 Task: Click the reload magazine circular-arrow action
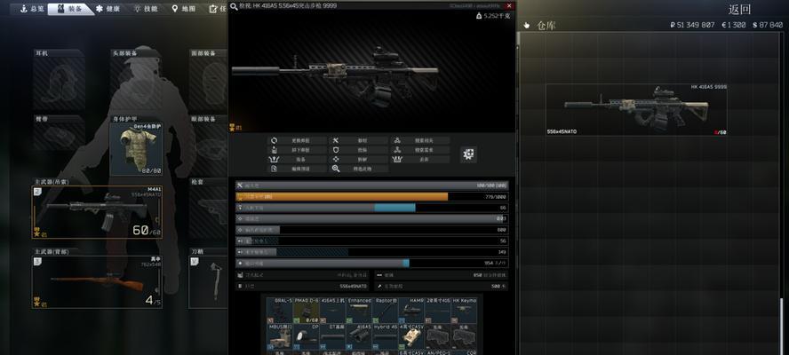[275, 141]
